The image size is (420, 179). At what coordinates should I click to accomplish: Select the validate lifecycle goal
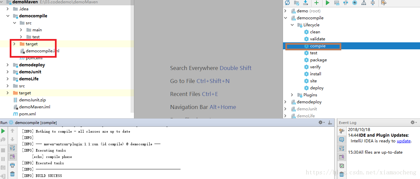pyautogui.click(x=314, y=39)
